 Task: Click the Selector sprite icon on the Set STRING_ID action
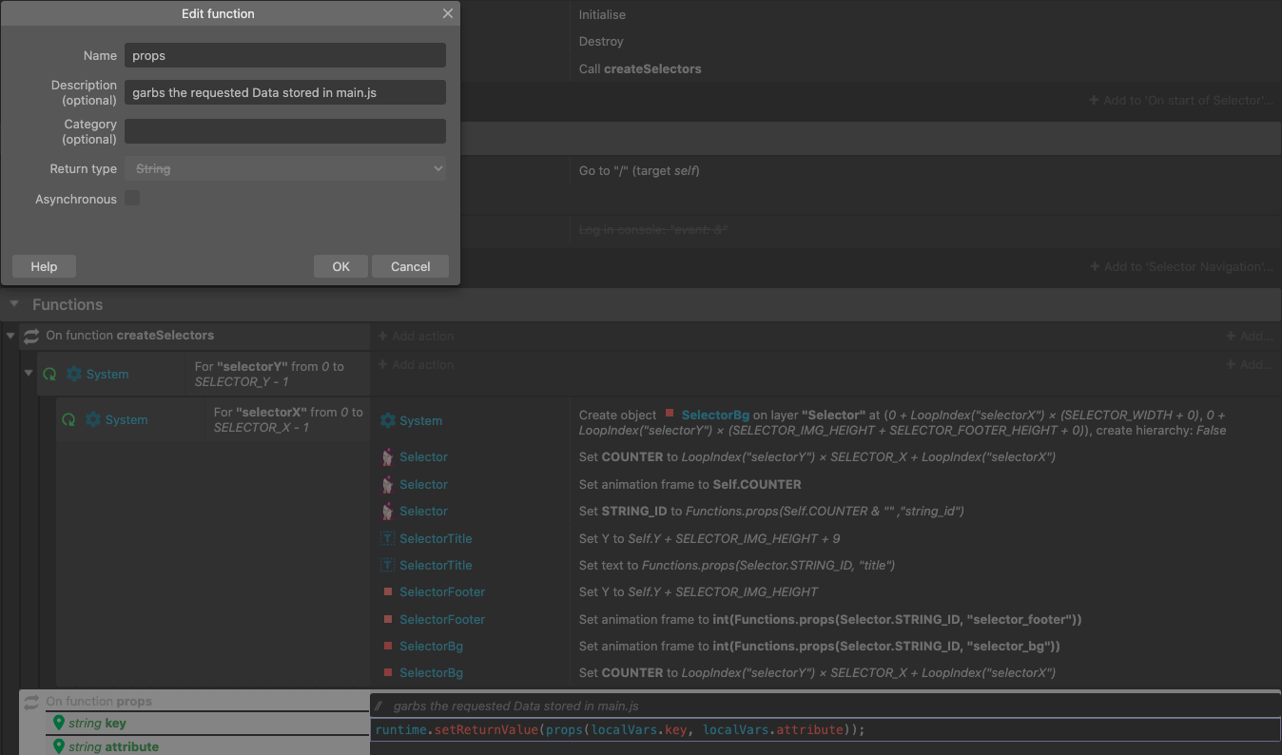[387, 512]
